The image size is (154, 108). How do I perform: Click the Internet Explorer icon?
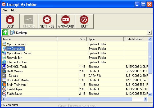point(4,62)
